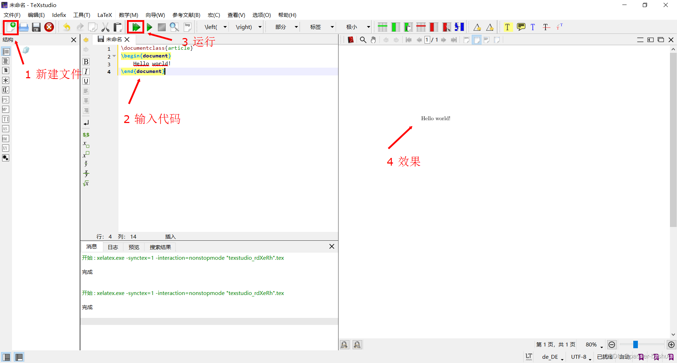Open the UTF-8 encoding dropdown
This screenshot has height=363, width=677.
581,357
